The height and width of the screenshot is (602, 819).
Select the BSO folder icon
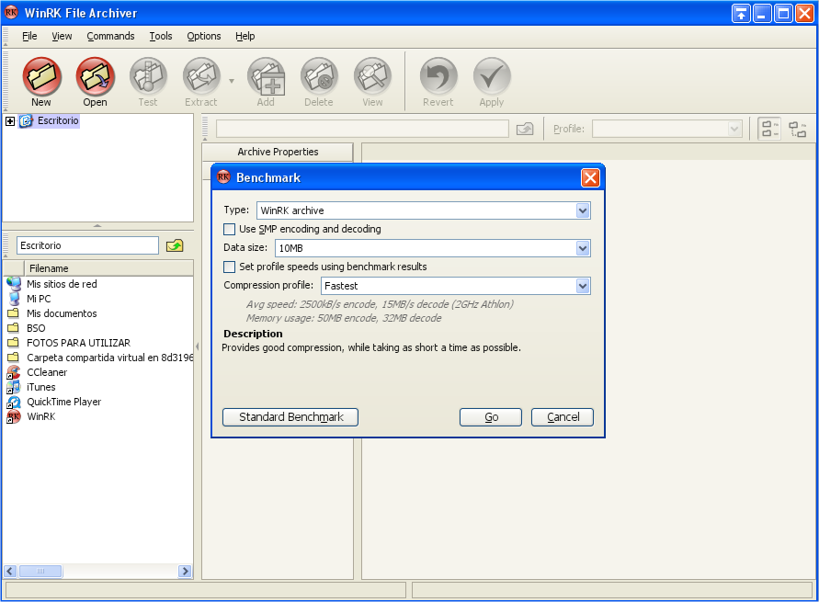14,328
